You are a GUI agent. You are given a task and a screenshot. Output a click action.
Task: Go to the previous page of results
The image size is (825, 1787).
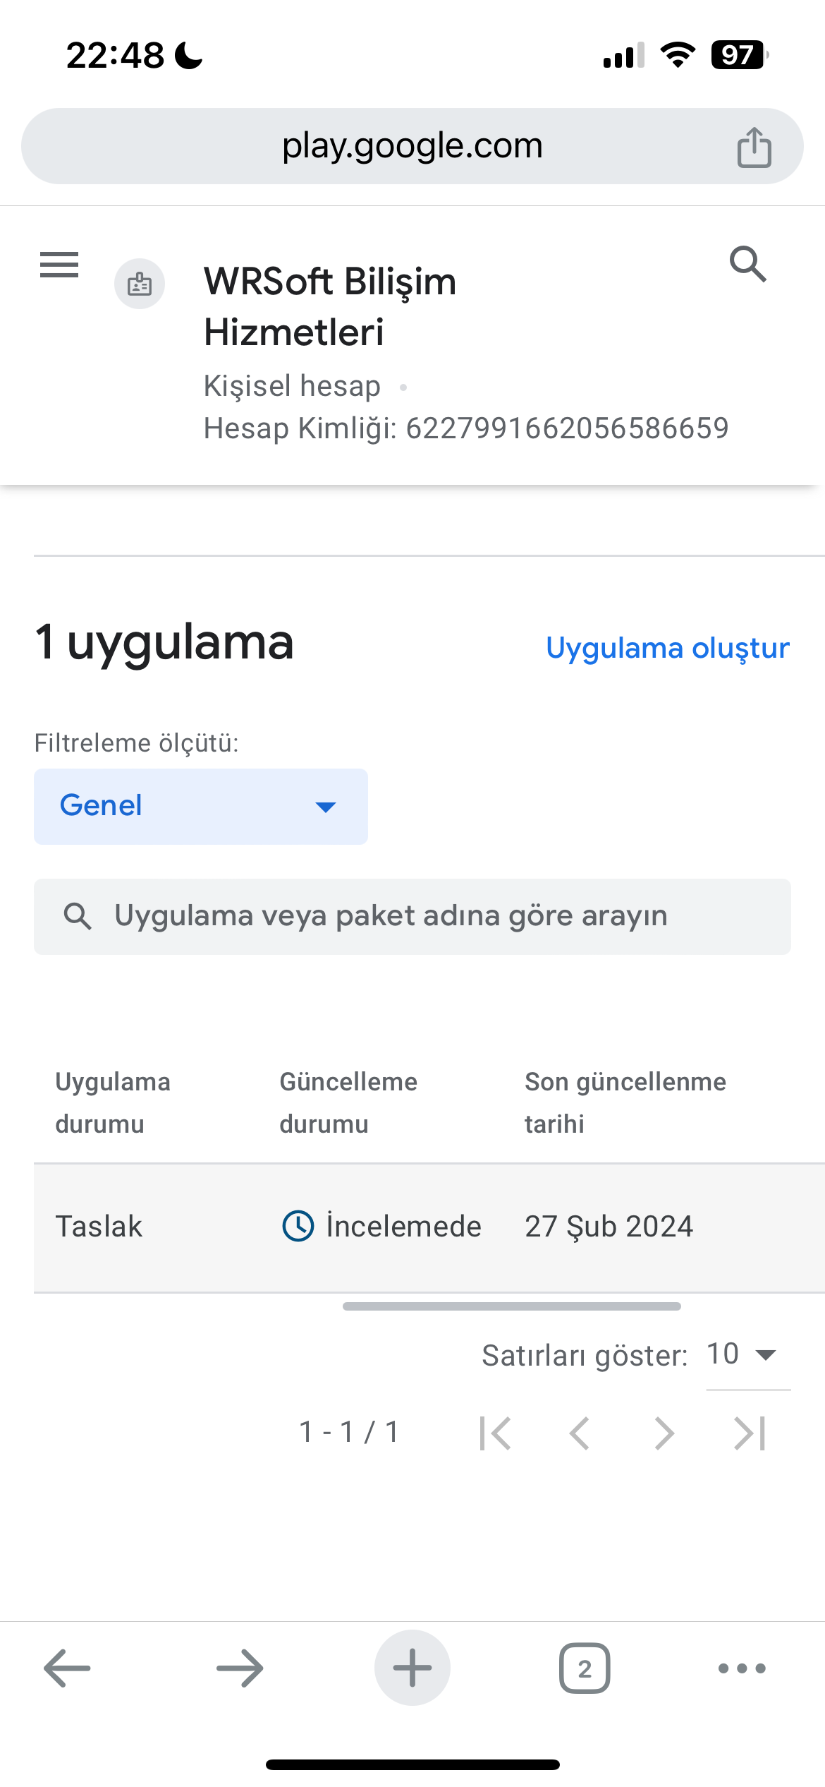pyautogui.click(x=580, y=1433)
